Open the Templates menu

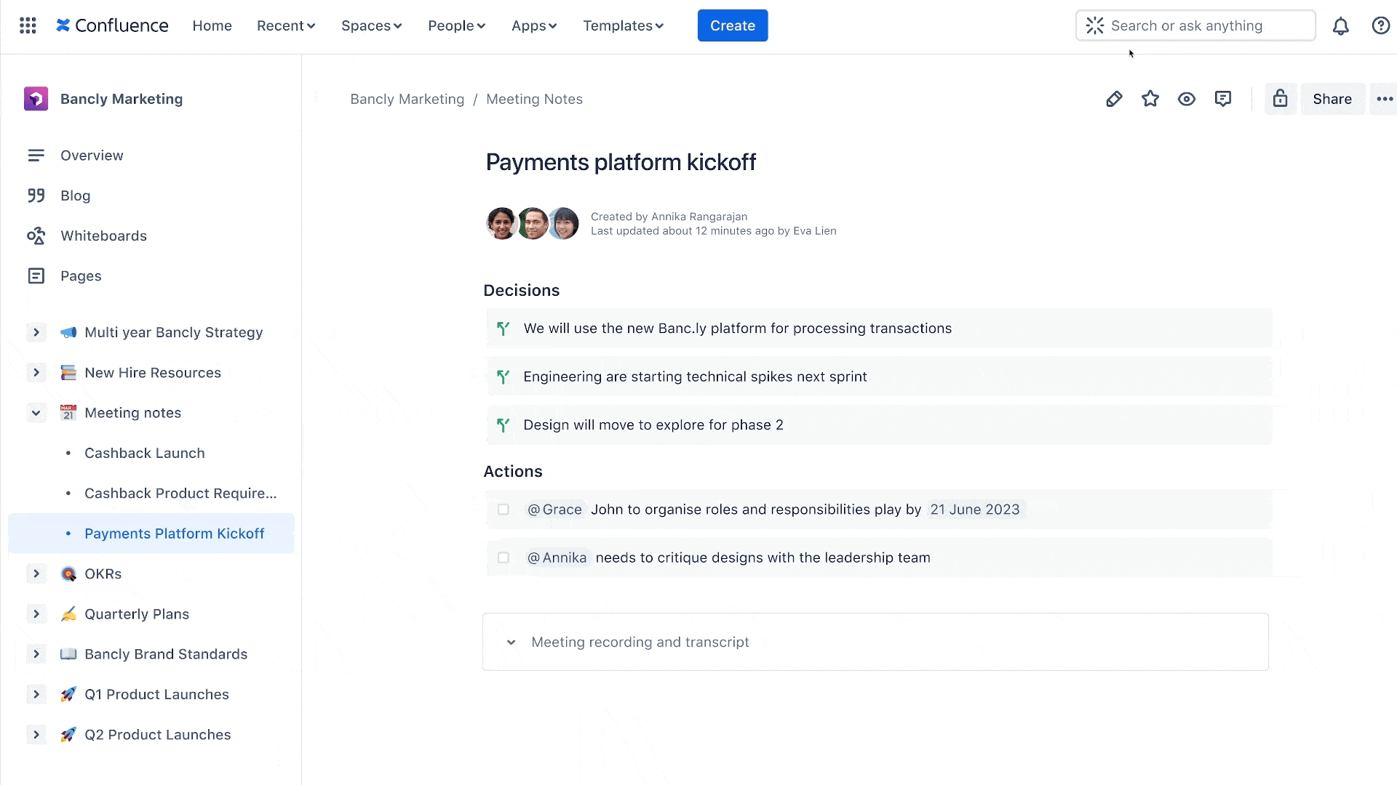click(x=623, y=25)
